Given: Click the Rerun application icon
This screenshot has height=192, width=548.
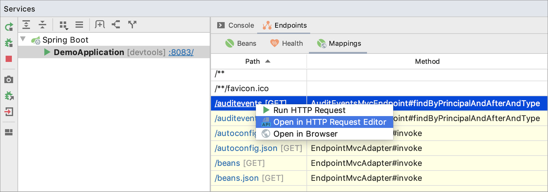Looking at the screenshot, I should click(9, 27).
